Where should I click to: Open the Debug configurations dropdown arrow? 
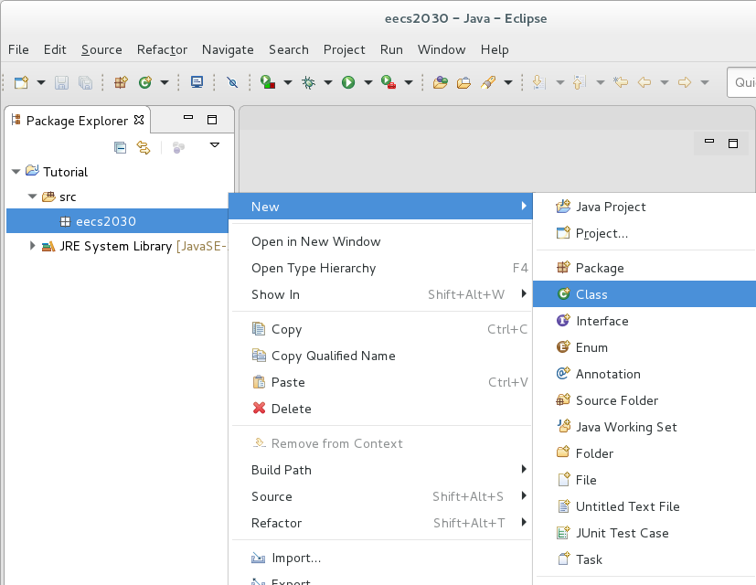(x=328, y=82)
